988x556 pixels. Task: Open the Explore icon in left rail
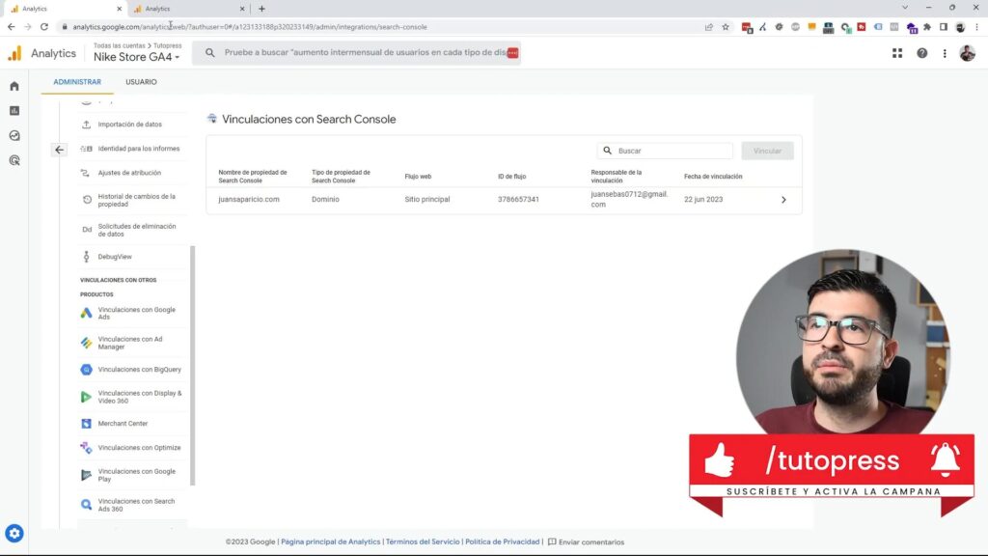click(x=14, y=135)
